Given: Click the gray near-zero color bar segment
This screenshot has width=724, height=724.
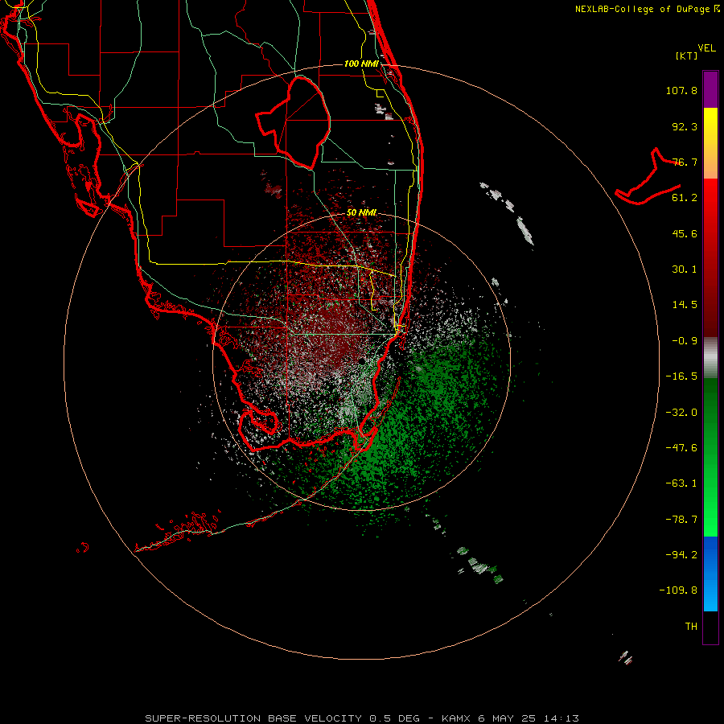Looking at the screenshot, I should (x=710, y=358).
